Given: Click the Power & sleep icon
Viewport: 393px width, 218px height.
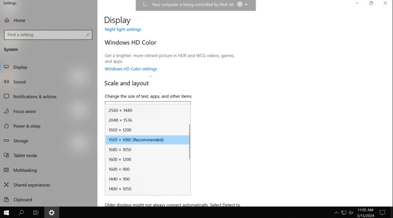Looking at the screenshot, I should pyautogui.click(x=7, y=126).
